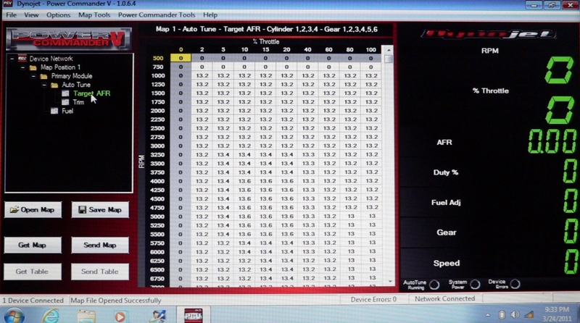Click the AutoTune Running indicator light
Screen dimensions: 580x323
434,285
